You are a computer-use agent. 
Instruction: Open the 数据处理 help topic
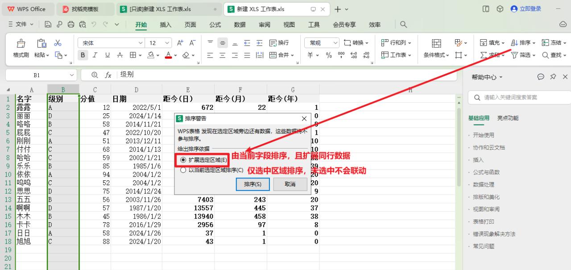[484, 184]
